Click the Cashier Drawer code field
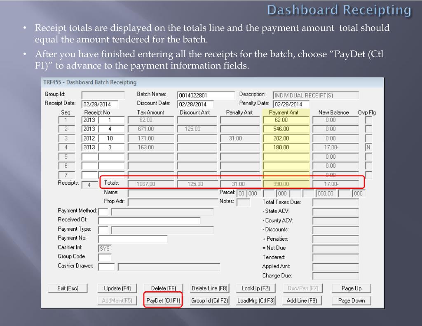422x326 pixels. point(106,267)
